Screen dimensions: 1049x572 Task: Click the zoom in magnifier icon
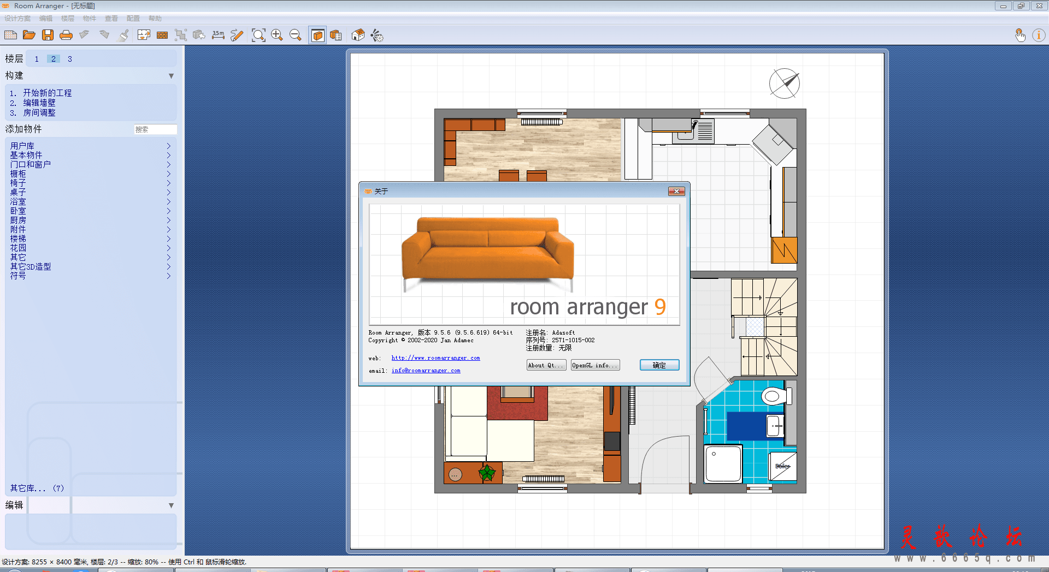[x=277, y=35]
